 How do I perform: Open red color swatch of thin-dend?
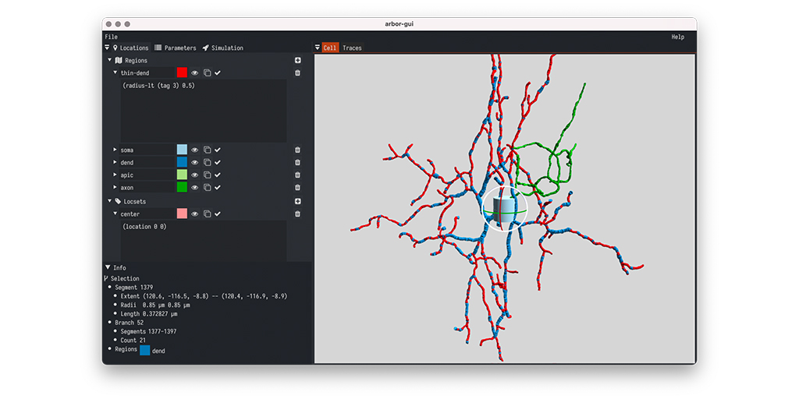[182, 72]
